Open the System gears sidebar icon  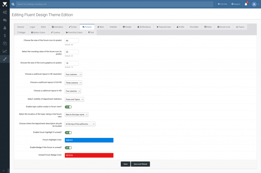(5, 12)
